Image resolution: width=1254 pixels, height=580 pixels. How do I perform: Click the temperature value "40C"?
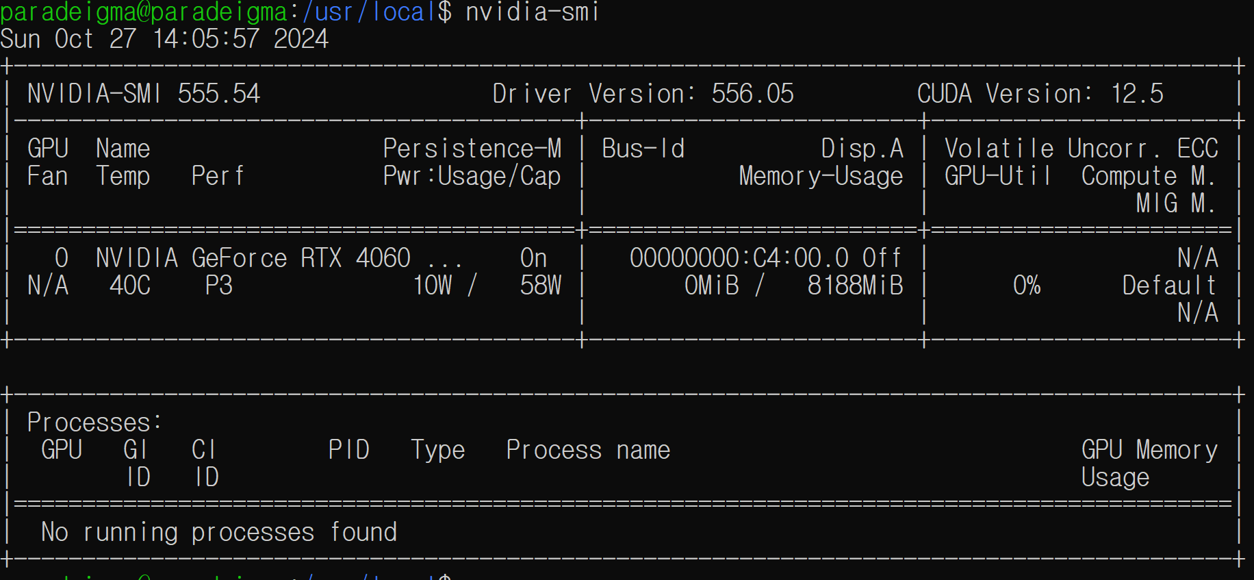[x=130, y=286]
